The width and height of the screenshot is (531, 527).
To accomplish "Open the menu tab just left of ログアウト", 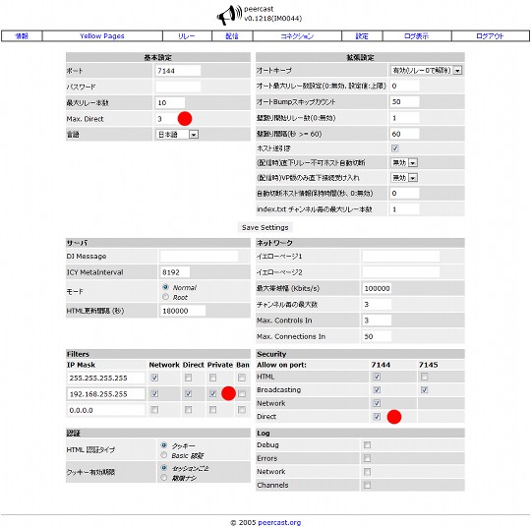I will (x=416, y=36).
